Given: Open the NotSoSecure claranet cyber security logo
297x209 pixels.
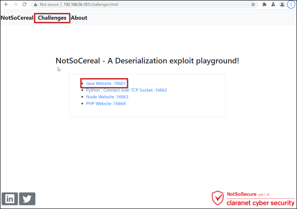Looking at the screenshot, I should [x=253, y=198].
